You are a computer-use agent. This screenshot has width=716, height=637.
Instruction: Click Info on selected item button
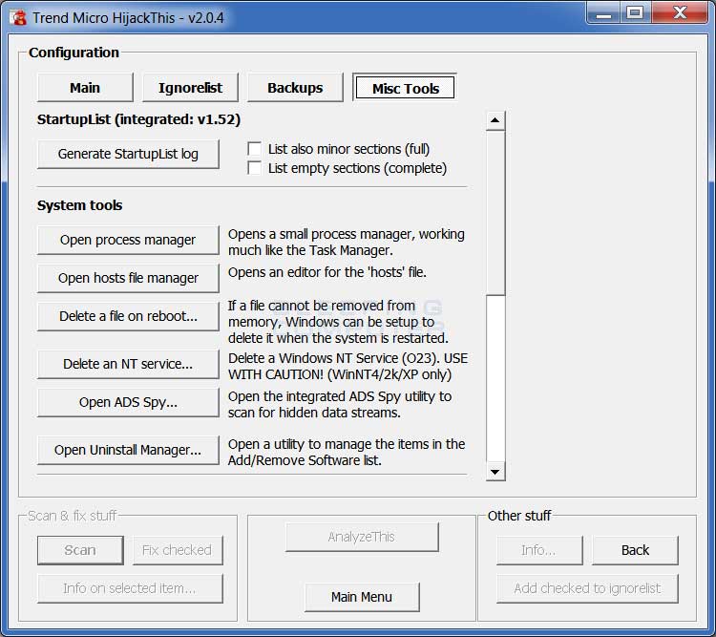(x=130, y=588)
